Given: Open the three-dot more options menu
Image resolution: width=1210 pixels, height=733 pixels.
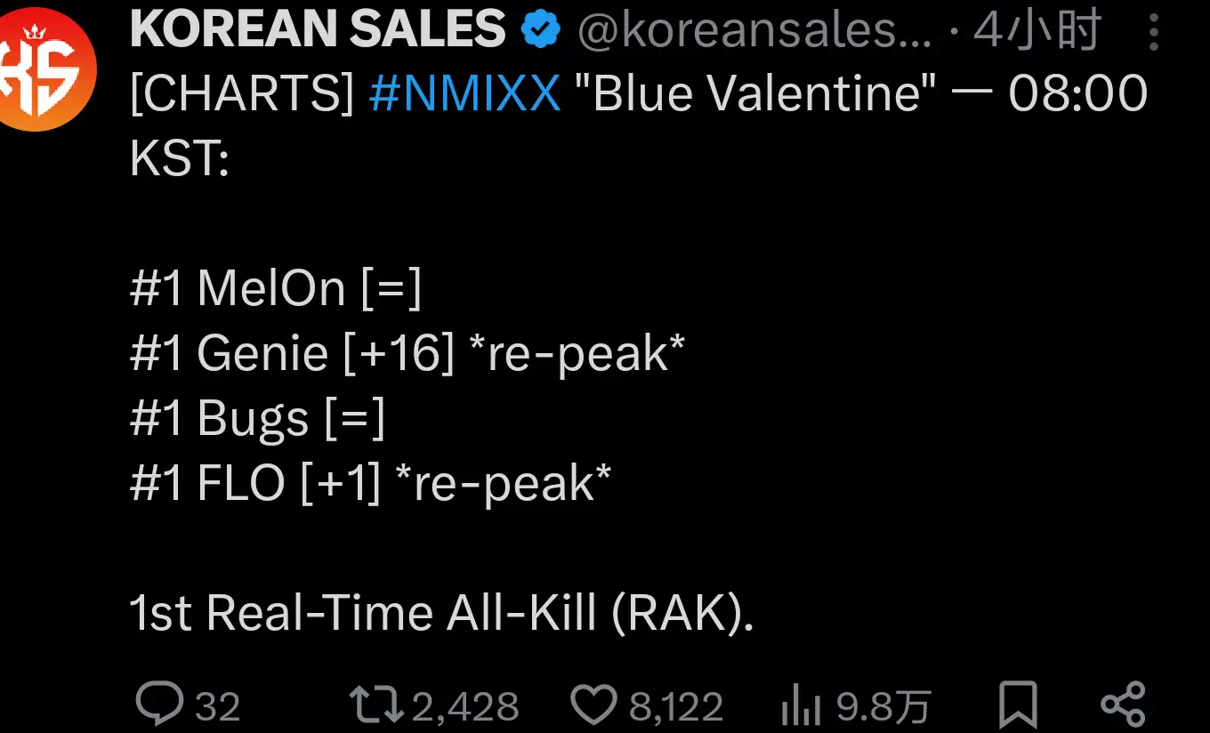Looking at the screenshot, I should pos(1153,34).
